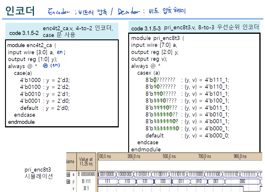This screenshot has height=192, width=265.
Task: Click the slide title '인코더'
Action: point(20,11)
